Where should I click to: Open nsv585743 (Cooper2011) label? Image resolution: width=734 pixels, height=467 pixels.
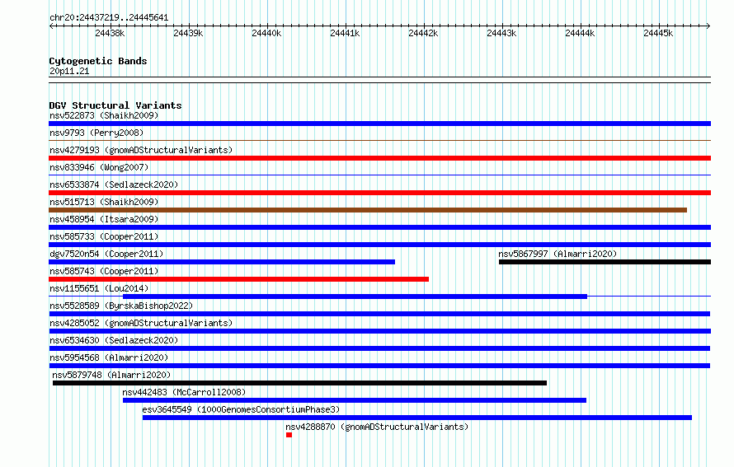(104, 271)
